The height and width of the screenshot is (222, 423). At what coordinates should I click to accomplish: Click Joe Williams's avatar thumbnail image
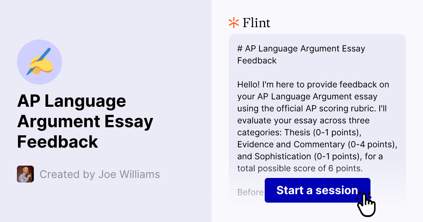click(x=25, y=174)
